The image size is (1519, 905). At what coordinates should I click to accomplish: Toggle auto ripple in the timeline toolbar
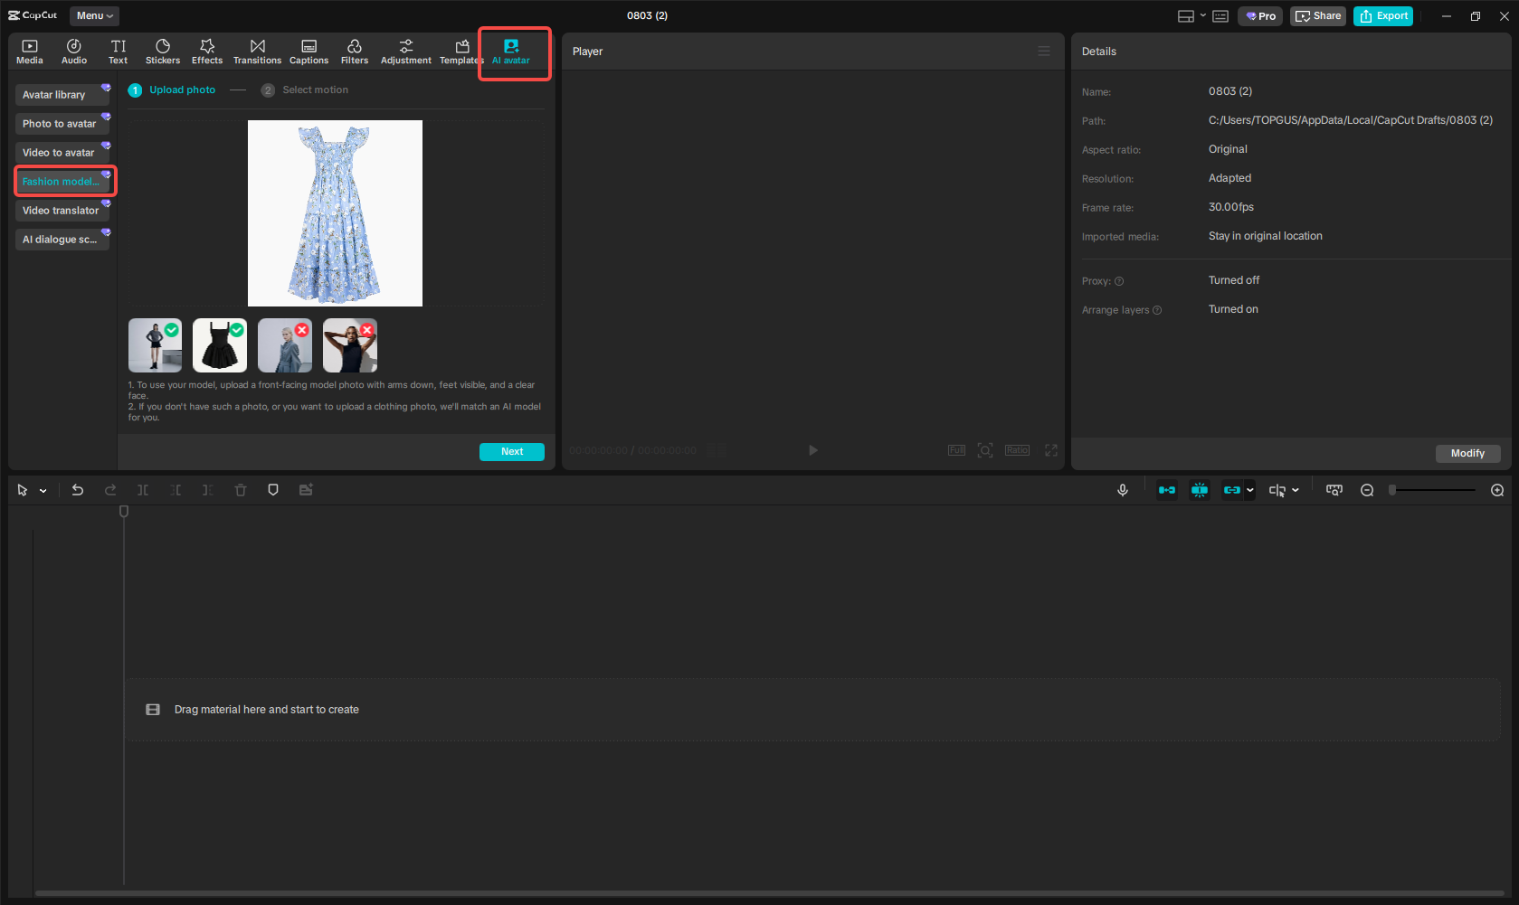pos(1166,489)
